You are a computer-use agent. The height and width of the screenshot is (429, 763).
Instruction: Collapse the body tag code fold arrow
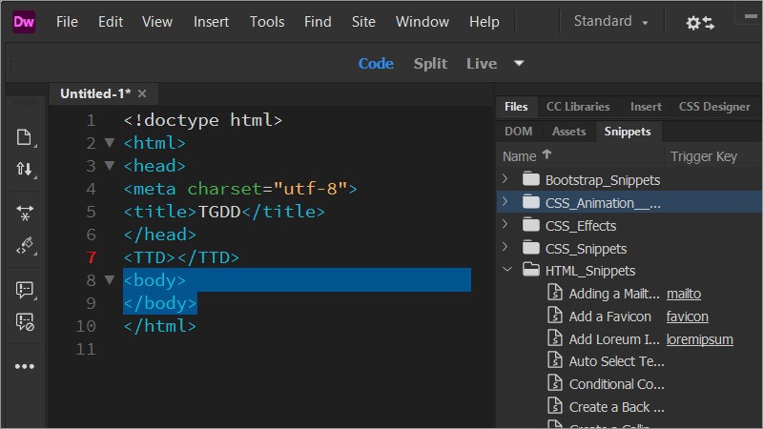[109, 280]
